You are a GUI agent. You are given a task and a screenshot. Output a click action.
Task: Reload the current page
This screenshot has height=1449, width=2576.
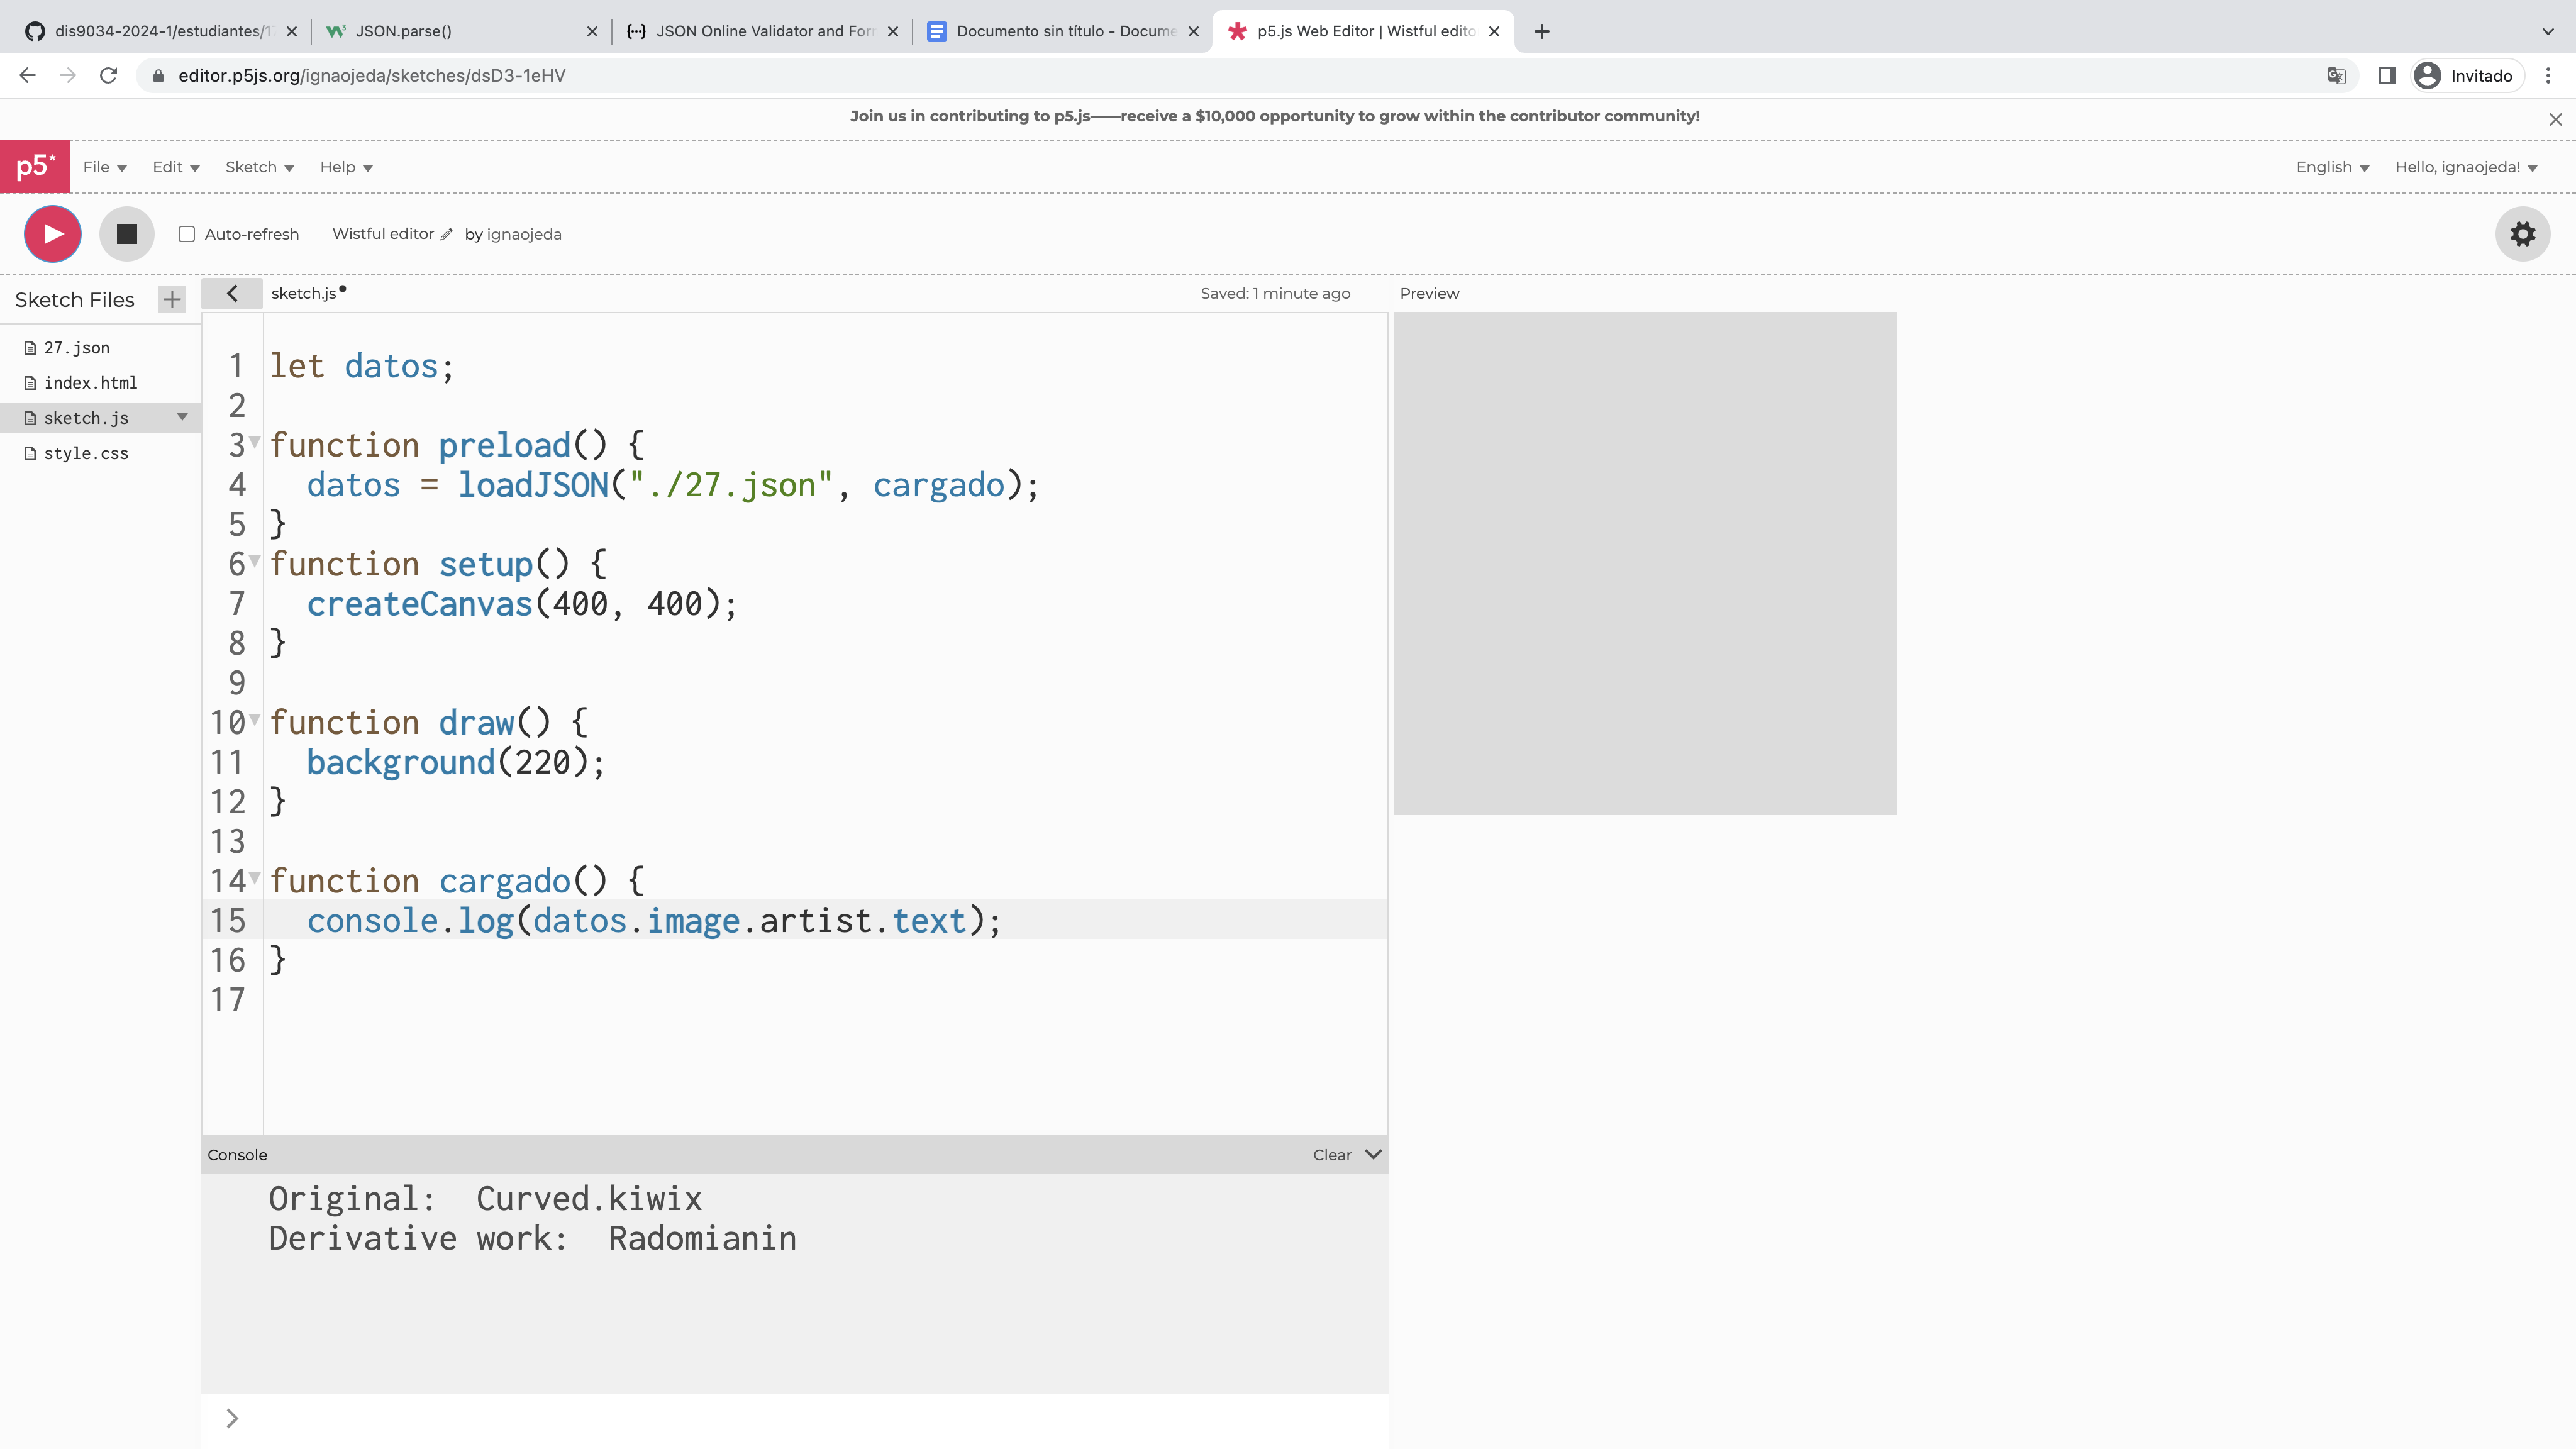point(109,75)
